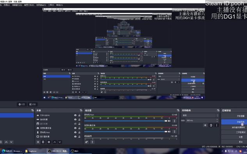
Task: Add a scene transition with the plus icon
Action: pyautogui.click(x=205, y=125)
